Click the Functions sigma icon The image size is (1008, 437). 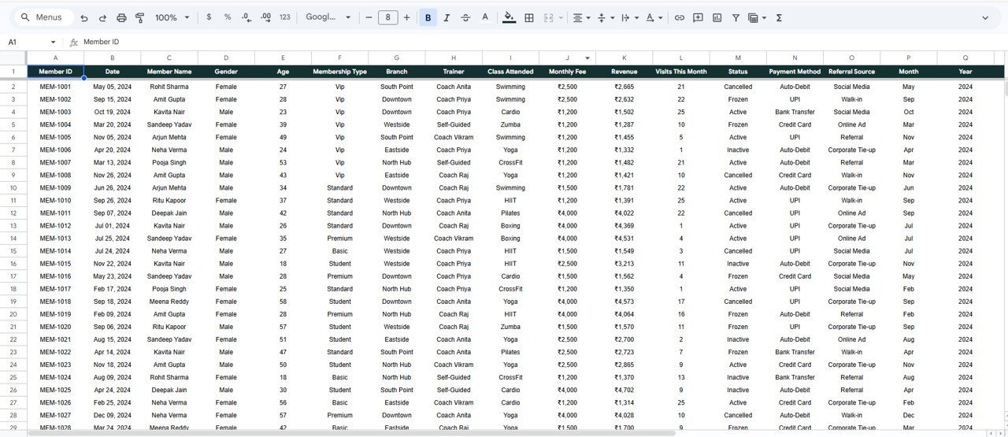(779, 17)
